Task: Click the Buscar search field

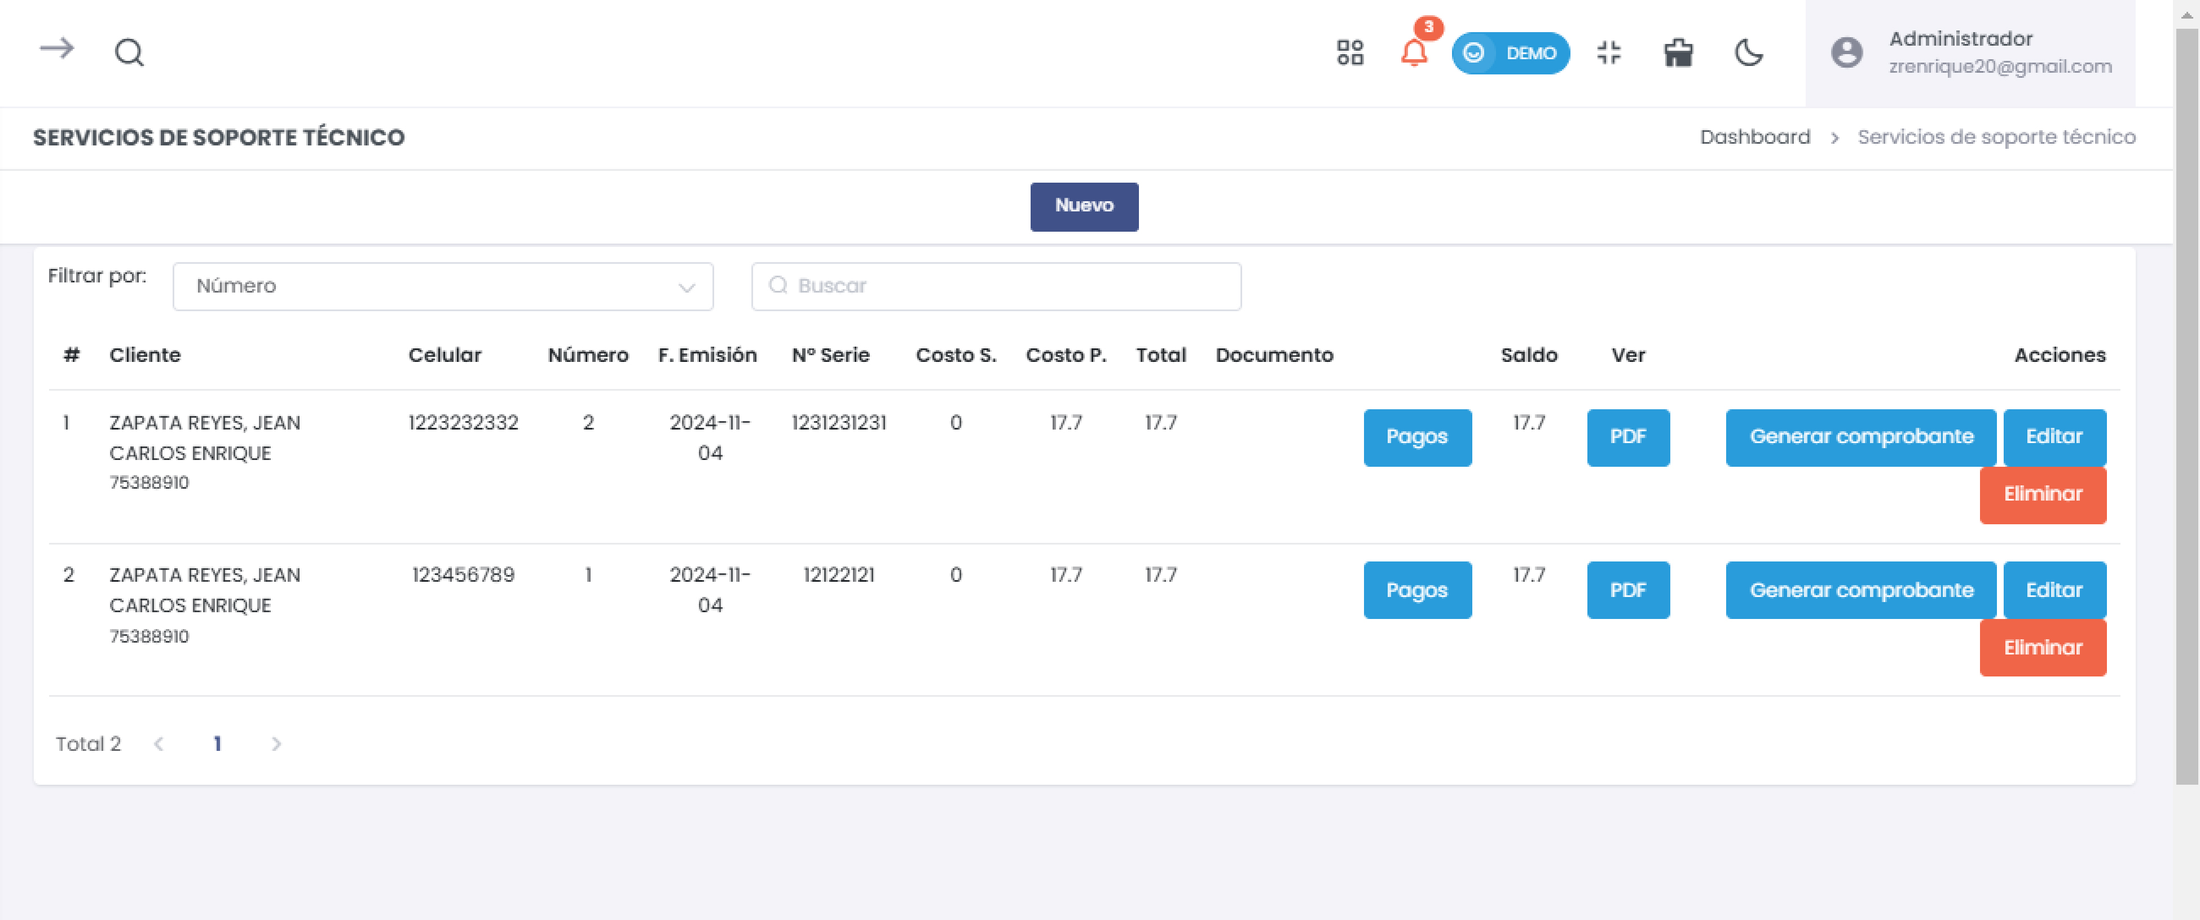Action: [x=996, y=286]
